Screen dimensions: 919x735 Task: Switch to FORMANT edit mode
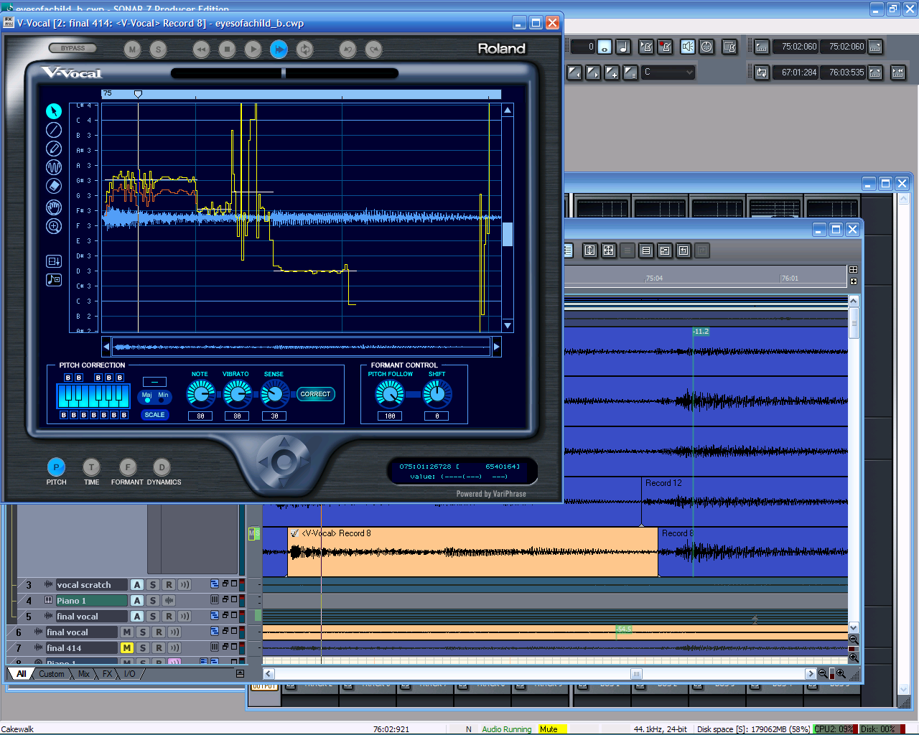tap(127, 467)
